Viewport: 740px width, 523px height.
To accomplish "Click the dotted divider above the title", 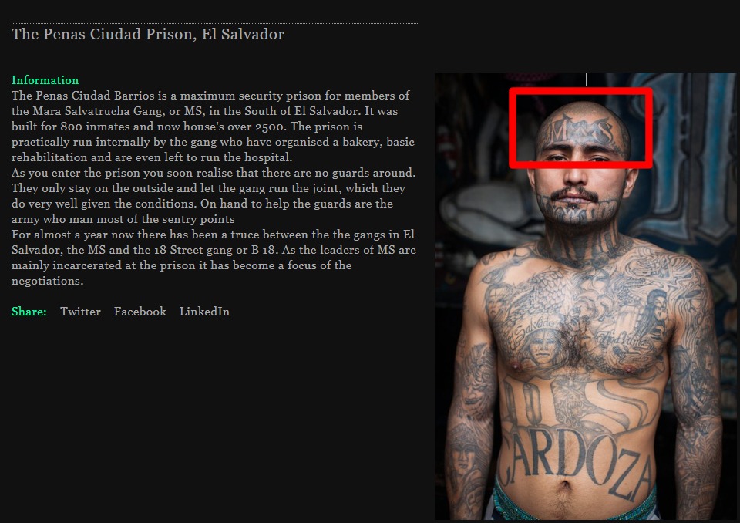I will 215,23.
